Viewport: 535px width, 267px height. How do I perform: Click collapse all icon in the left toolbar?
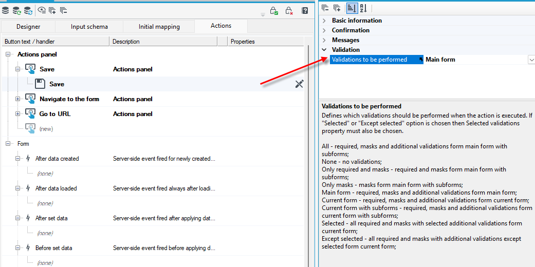63,11
